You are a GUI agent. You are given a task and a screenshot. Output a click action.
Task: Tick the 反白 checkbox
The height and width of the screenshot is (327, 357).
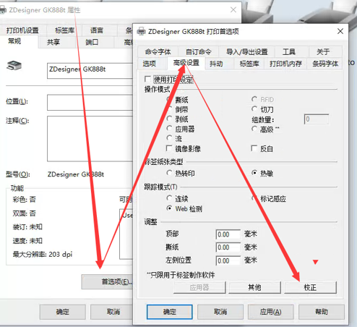[x=254, y=148]
